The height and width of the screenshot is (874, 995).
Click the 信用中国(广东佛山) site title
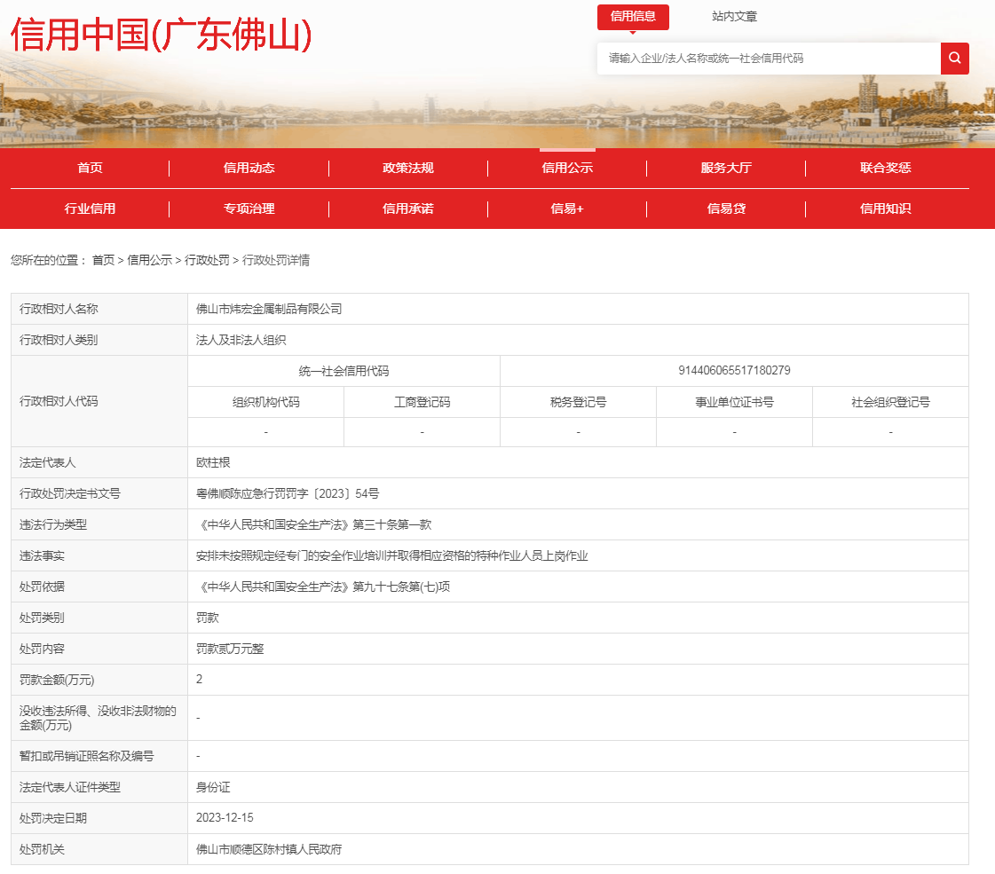(162, 35)
